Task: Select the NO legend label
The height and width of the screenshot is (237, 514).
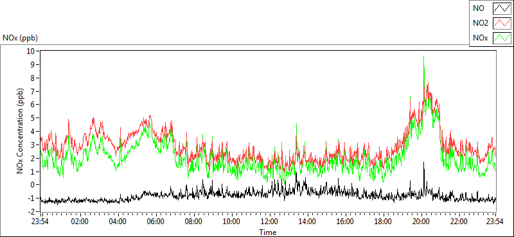Action: point(479,9)
